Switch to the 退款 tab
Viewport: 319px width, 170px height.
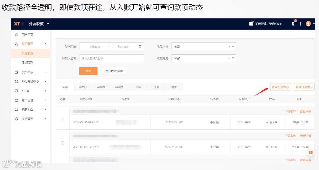coord(174,87)
